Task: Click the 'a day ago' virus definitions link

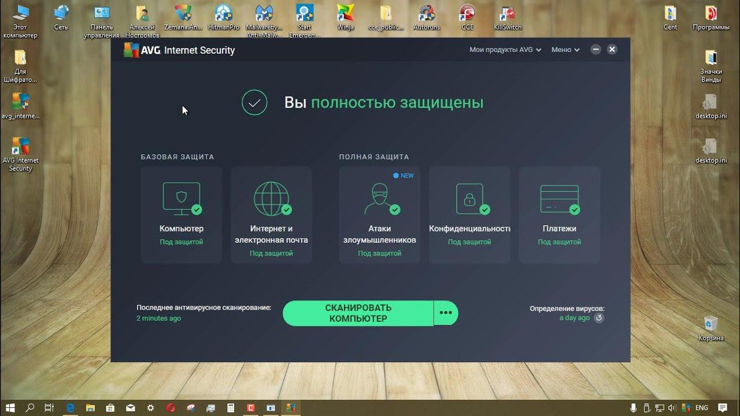Action: 575,318
